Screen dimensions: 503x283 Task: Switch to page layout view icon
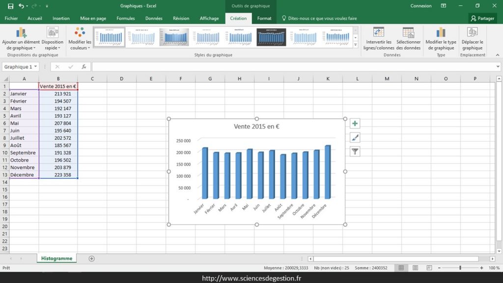415,267
